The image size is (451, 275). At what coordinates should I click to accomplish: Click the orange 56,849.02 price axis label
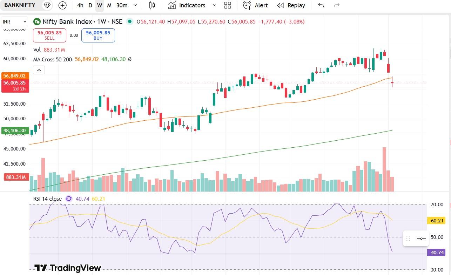pyautogui.click(x=15, y=76)
